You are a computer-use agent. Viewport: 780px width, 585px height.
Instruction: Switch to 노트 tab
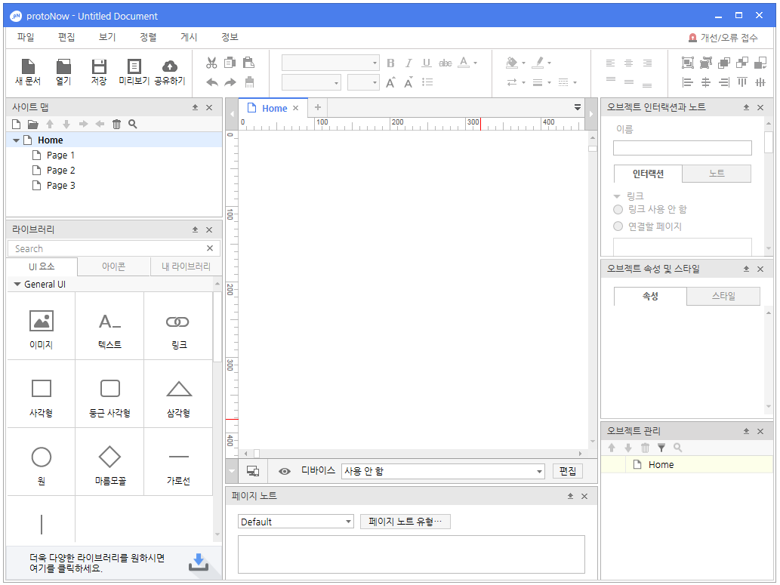pyautogui.click(x=717, y=173)
